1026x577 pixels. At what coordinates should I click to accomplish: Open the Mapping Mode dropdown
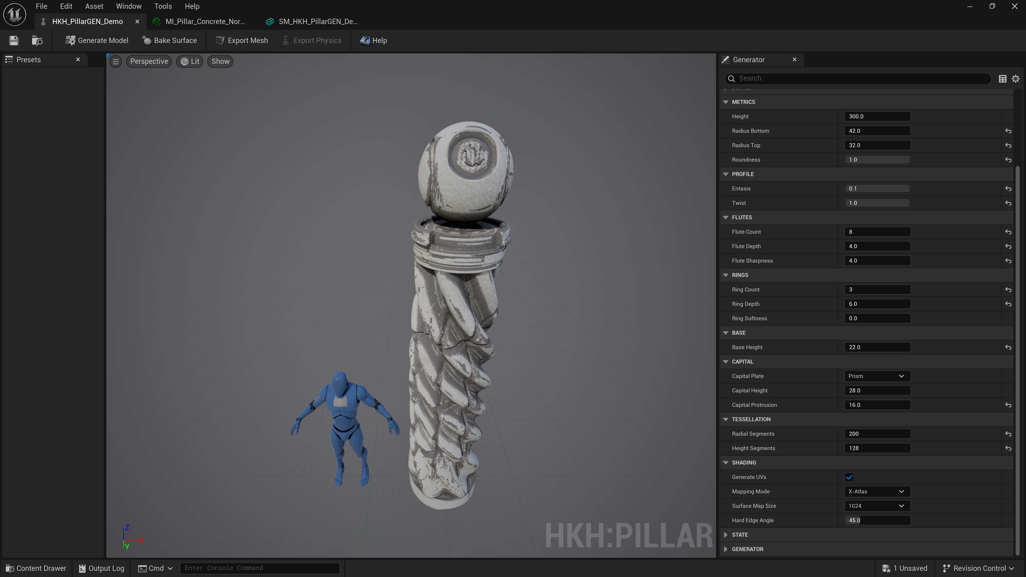pos(876,492)
